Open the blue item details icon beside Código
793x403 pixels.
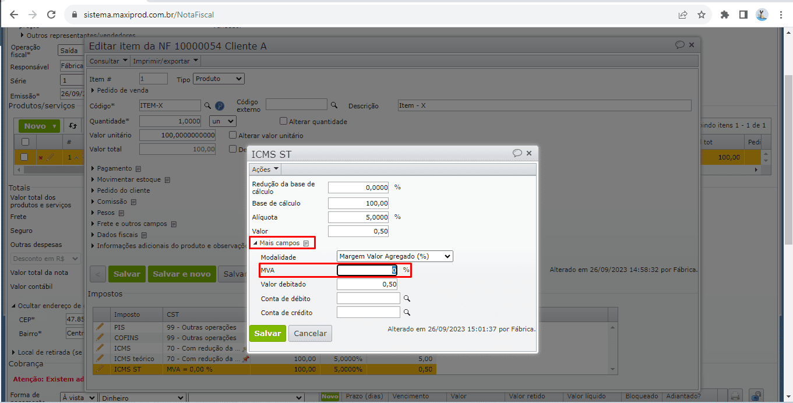(x=220, y=105)
